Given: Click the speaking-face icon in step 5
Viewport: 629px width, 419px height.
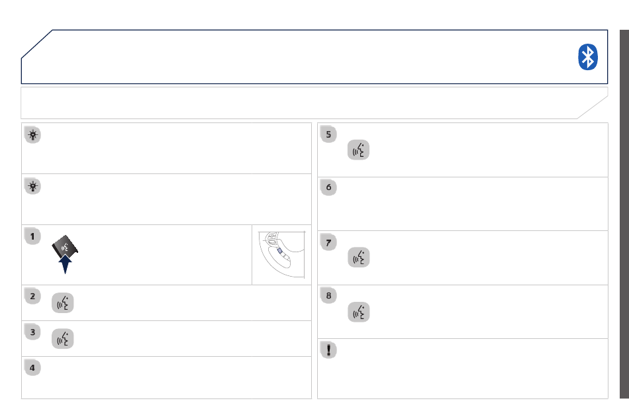Looking at the screenshot, I should [358, 150].
